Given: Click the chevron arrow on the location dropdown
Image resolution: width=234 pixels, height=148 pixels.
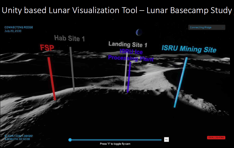Looking at the screenshot, I should 222,27.
